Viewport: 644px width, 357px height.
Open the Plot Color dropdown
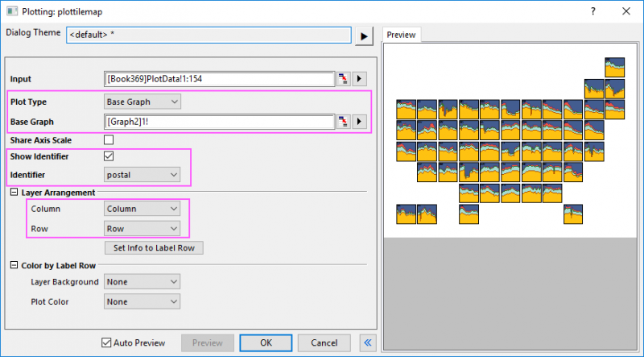[141, 301]
